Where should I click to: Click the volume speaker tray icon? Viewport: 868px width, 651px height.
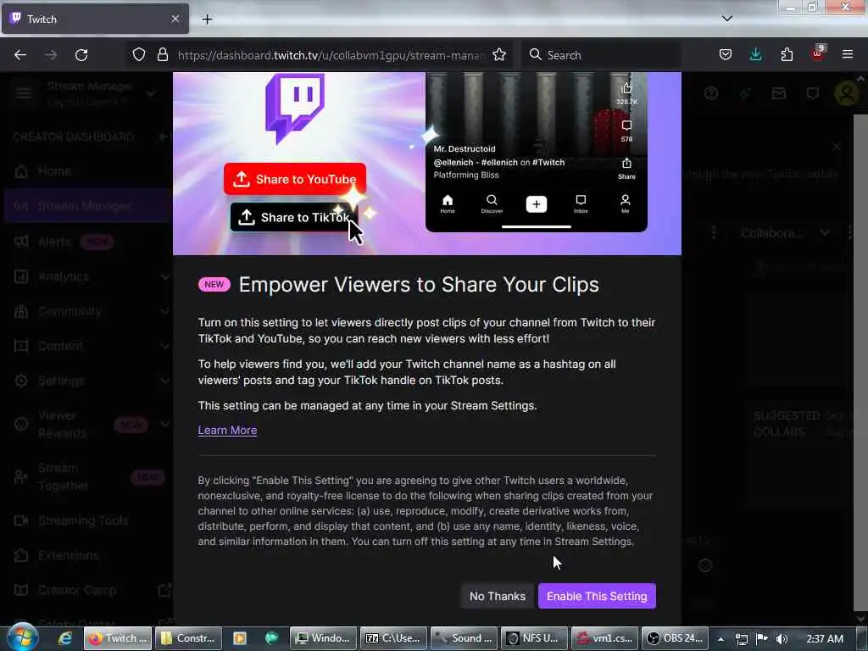(782, 639)
